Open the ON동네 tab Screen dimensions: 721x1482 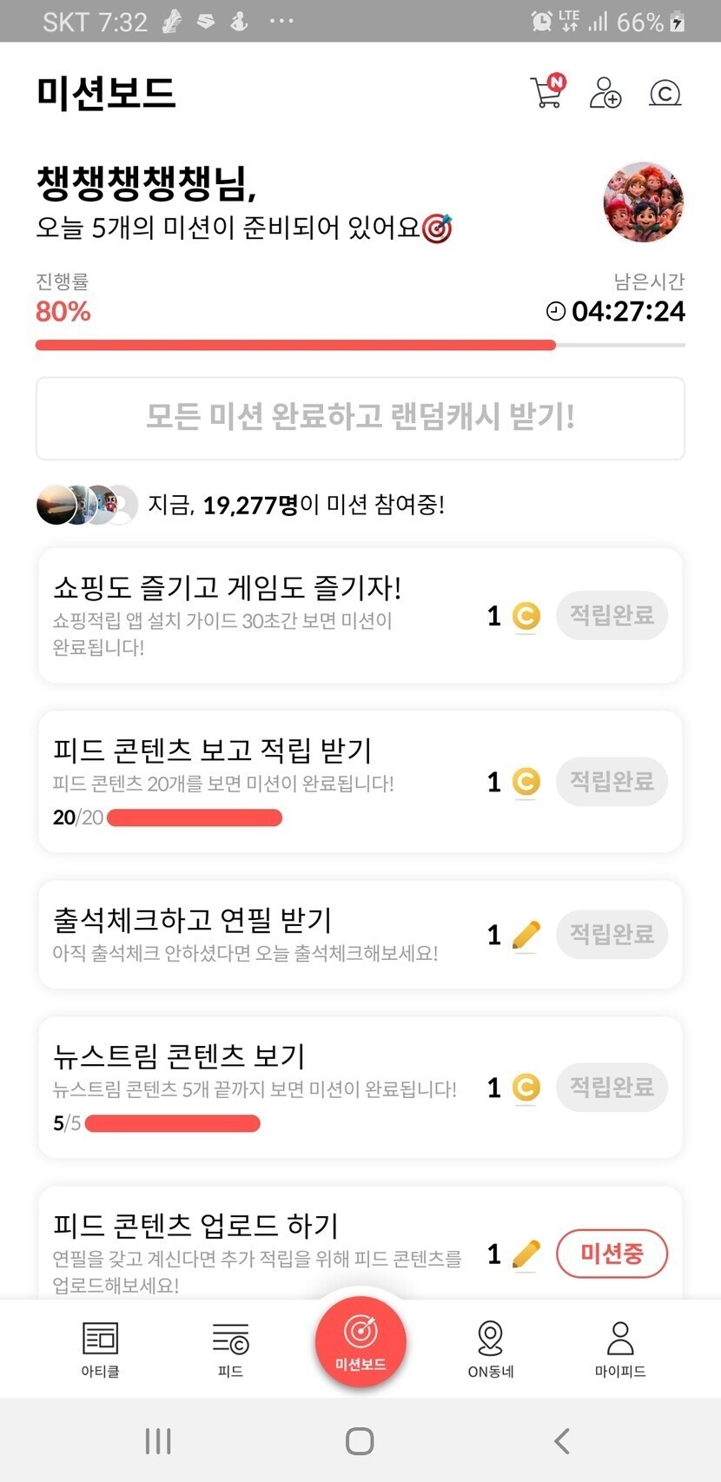491,1348
